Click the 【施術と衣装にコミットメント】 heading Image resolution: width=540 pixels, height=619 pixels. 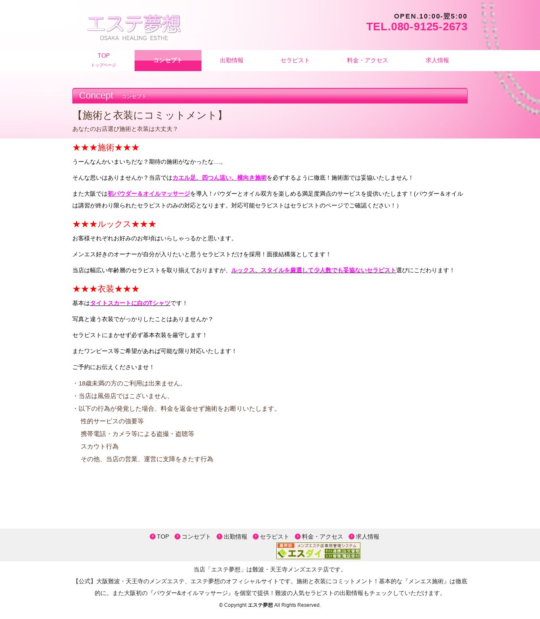click(150, 115)
